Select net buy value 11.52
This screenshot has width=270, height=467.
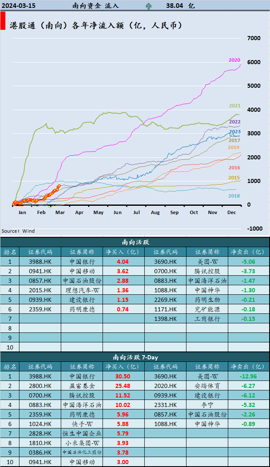[x=123, y=395]
